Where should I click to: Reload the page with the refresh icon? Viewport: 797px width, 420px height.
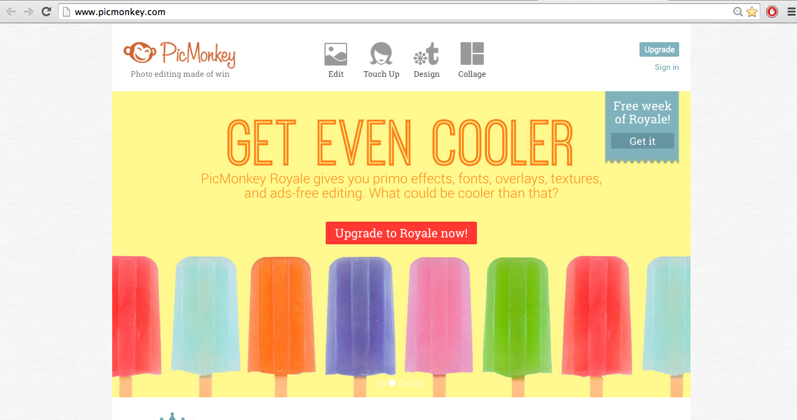(x=46, y=11)
